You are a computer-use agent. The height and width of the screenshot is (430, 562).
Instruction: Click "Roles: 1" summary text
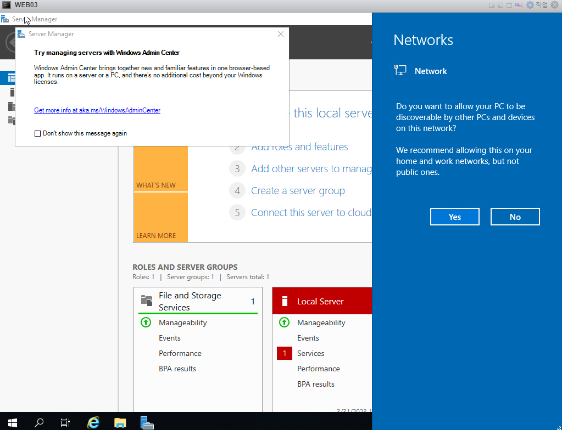tap(143, 277)
